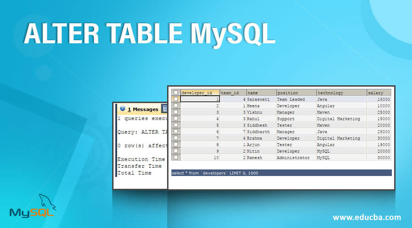This screenshot has height=228, width=412.
Task: Select the name cell 'Arjun'
Action: 261,145
